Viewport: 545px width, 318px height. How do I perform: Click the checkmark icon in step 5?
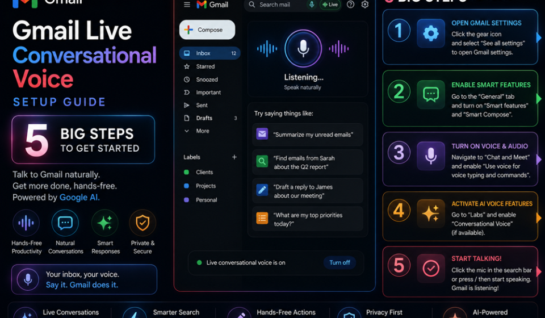pos(431,268)
